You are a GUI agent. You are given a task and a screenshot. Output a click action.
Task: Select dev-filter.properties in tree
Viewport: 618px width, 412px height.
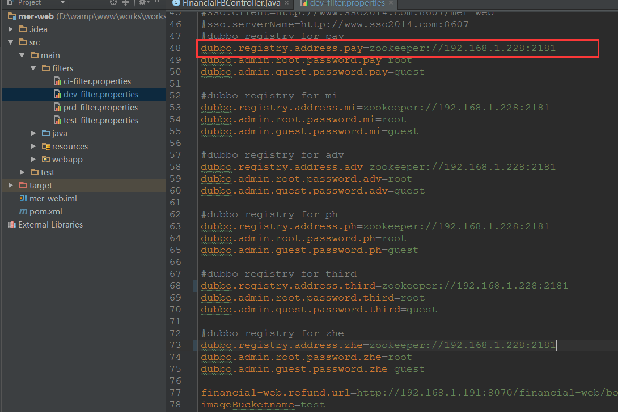[x=101, y=94]
